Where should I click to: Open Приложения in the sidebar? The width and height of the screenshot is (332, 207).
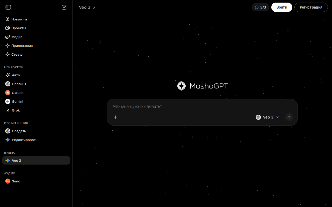pos(36,46)
